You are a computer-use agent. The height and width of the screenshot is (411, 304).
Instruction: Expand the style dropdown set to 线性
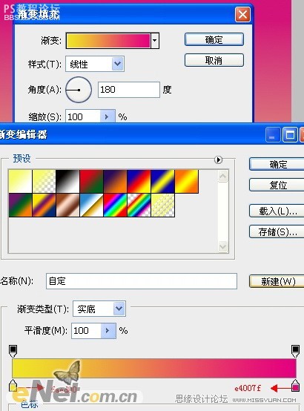[x=117, y=64]
